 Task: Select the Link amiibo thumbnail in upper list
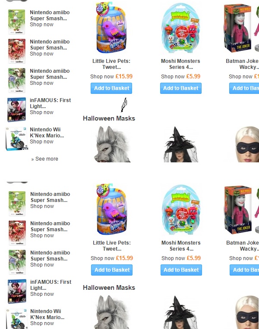(x=17, y=81)
